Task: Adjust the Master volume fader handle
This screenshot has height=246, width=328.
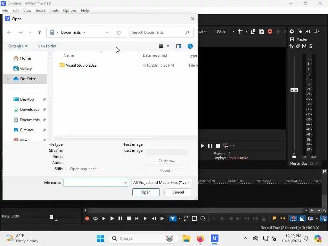Action: click(294, 90)
